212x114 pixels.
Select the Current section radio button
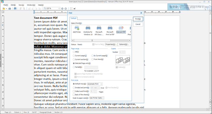click(x=74, y=60)
